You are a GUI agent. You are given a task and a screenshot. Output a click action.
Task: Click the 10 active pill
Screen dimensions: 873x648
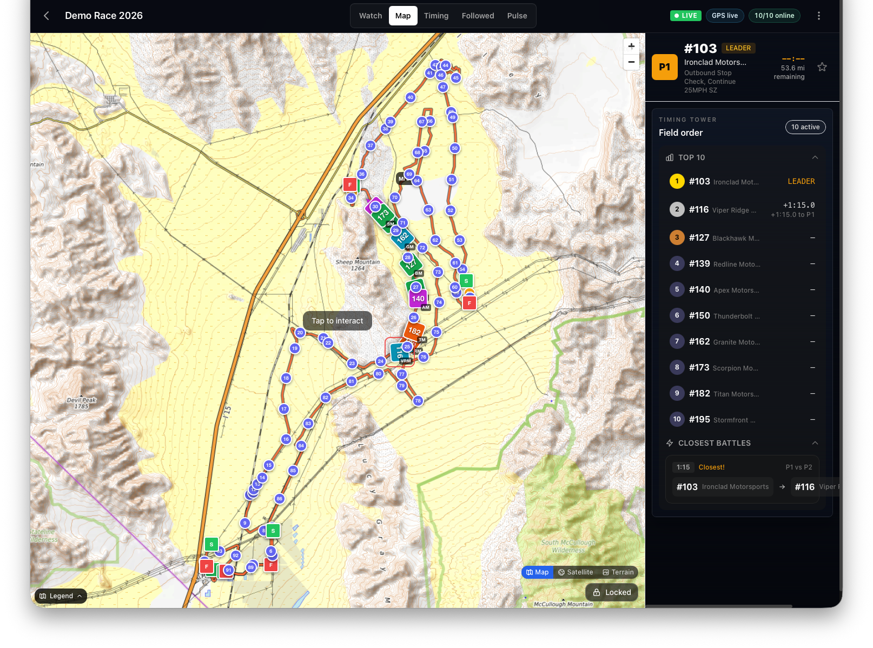[x=805, y=127]
